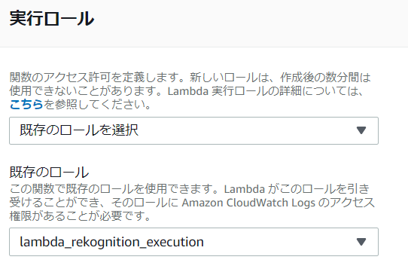Expand the lambda_rekognition_execution role dropdown
Image resolution: width=408 pixels, height=275 pixels.
tap(194, 242)
